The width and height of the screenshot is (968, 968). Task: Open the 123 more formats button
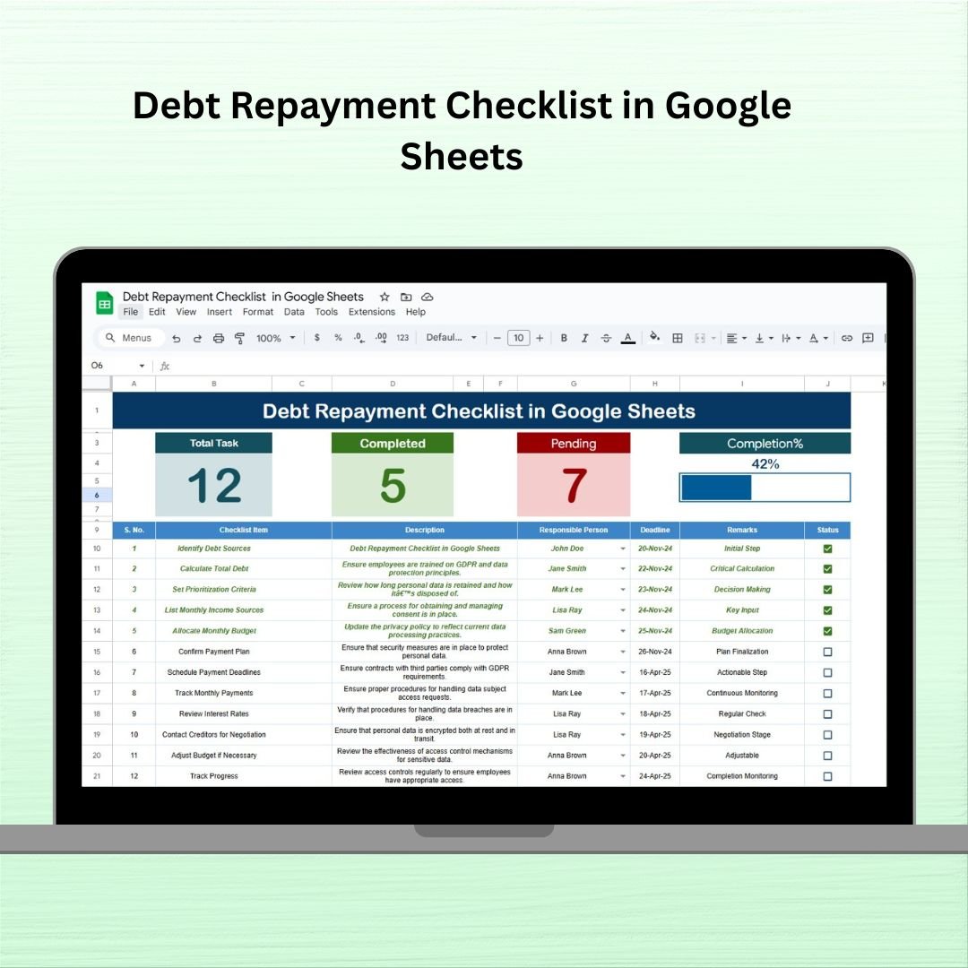pos(402,338)
